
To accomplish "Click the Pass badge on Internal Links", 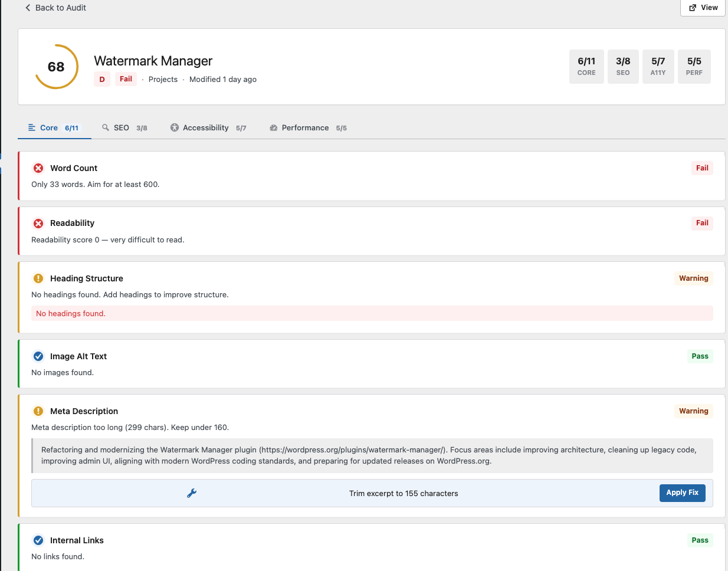I will pyautogui.click(x=700, y=540).
